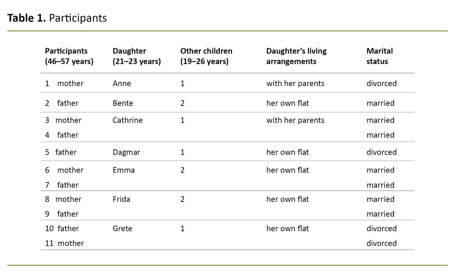Select the daughter name Bente
455x279 pixels.
pyautogui.click(x=123, y=103)
